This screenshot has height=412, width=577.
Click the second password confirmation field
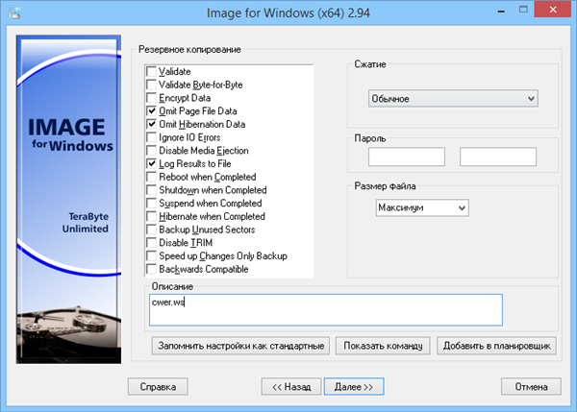497,157
